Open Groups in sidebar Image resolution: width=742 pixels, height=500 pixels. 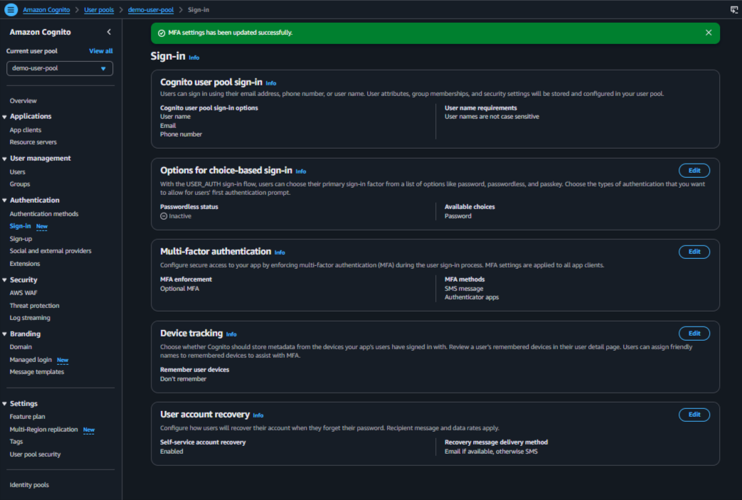(20, 184)
